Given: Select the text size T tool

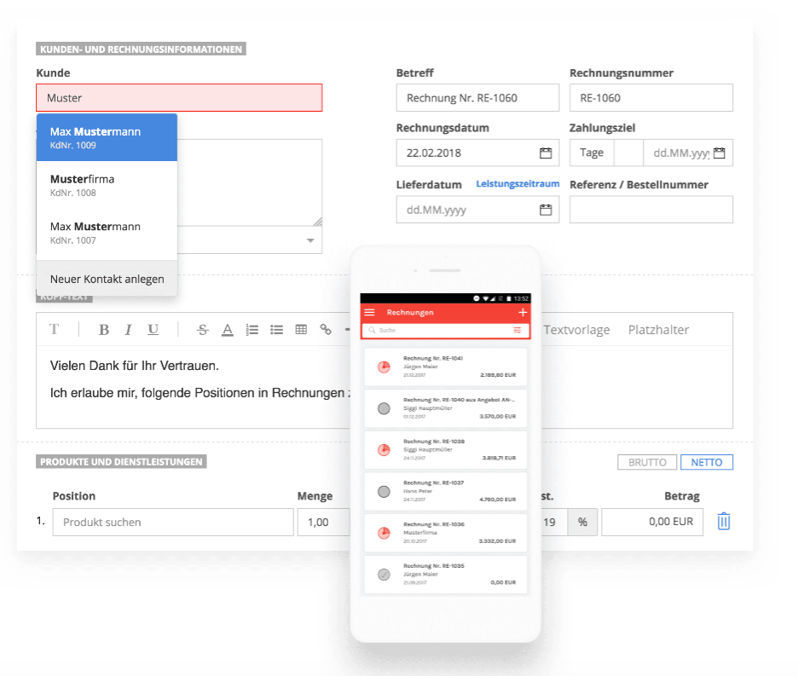Looking at the screenshot, I should [54, 329].
